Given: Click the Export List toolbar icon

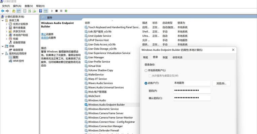Looking at the screenshot, I should click(34, 11).
